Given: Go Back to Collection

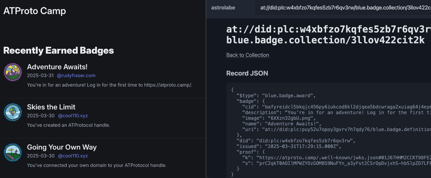Looking at the screenshot, I should pos(247,55).
